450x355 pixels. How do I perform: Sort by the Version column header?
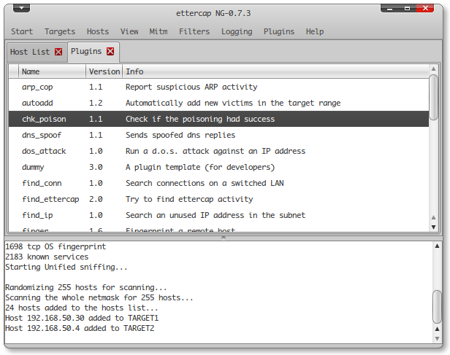[104, 71]
